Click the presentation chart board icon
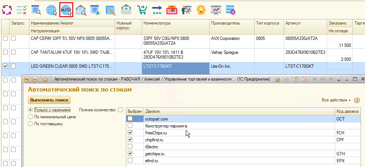This screenshot has width=365, height=167. coord(216,10)
